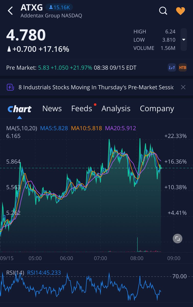This screenshot has height=307, width=193.
Task: Select the RSI14:45.233 reading
Action: [44, 273]
